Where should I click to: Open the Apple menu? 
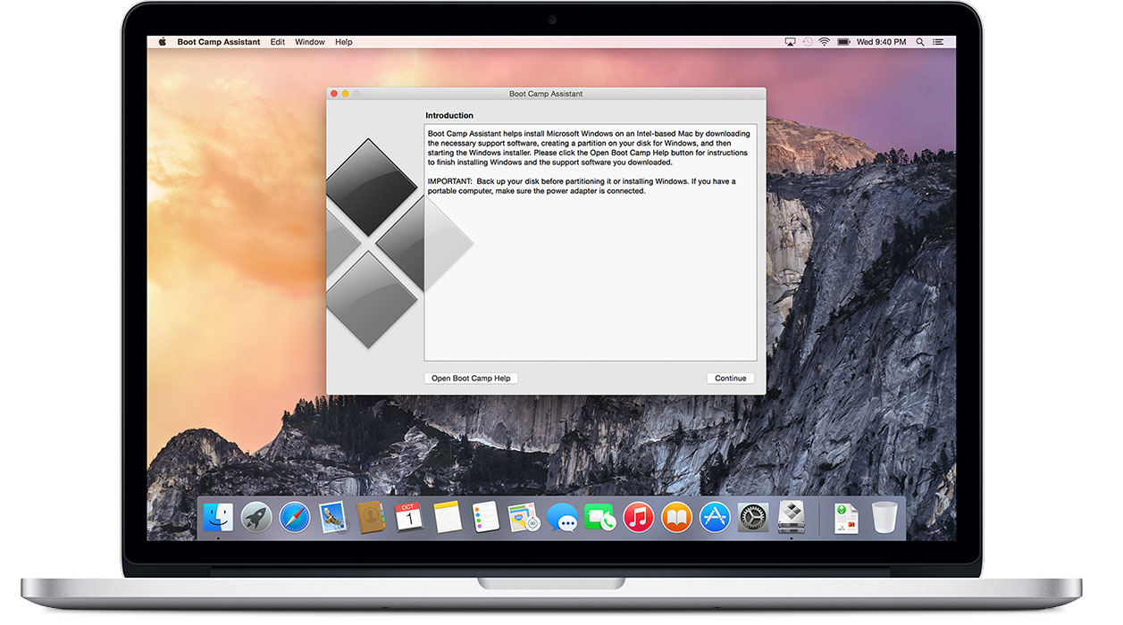(x=163, y=42)
